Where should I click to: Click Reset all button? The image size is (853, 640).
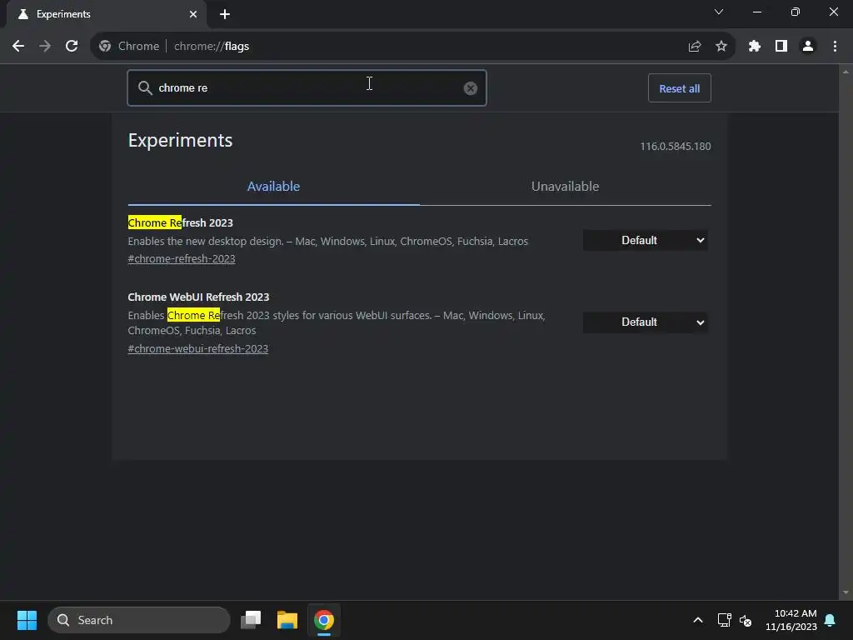(x=680, y=88)
